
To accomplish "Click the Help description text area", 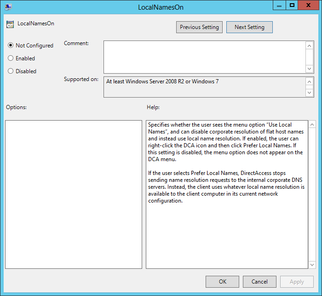I will (x=226, y=194).
